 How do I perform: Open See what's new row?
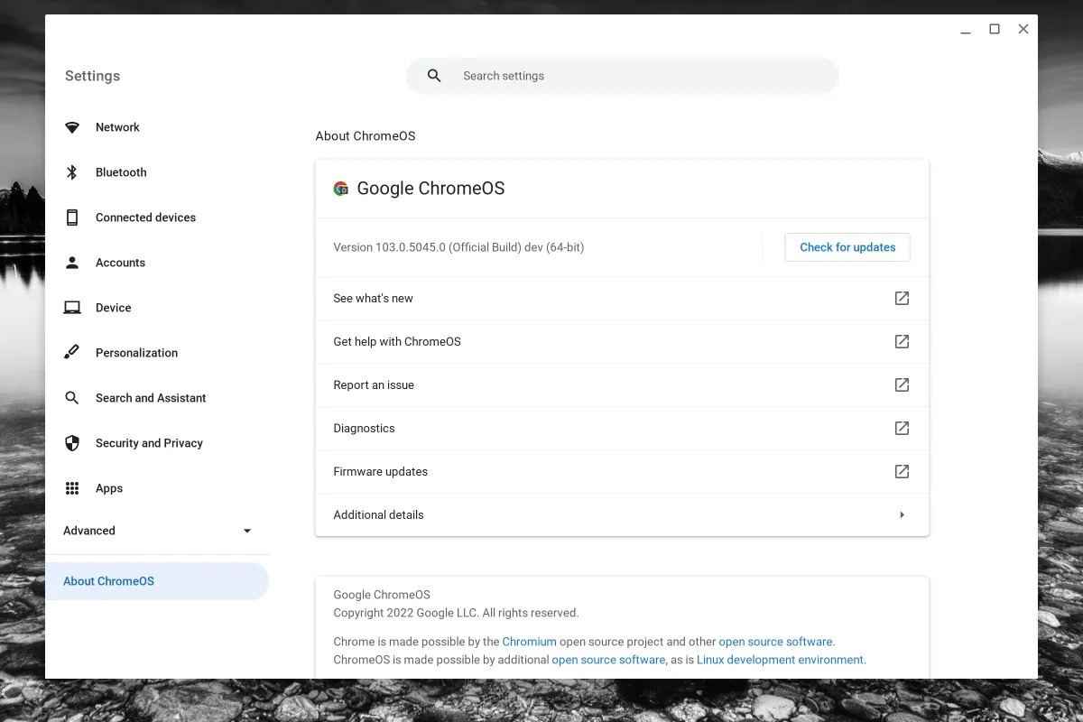pyautogui.click(x=374, y=298)
